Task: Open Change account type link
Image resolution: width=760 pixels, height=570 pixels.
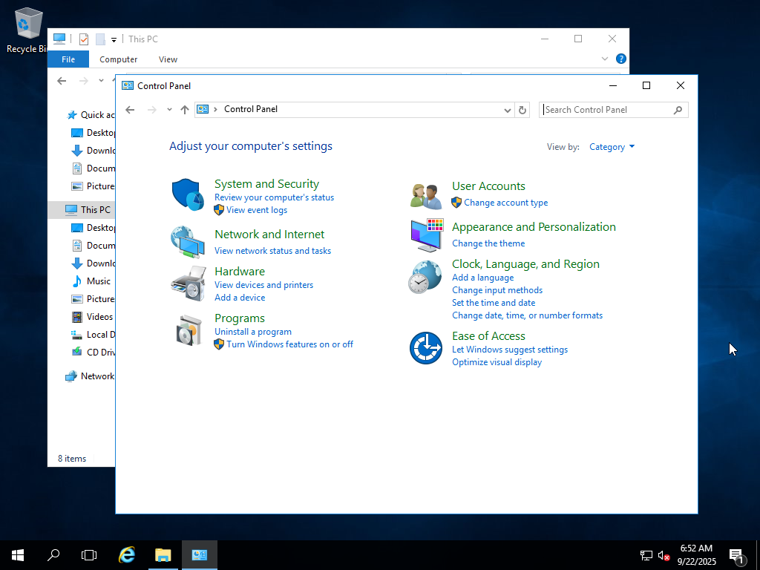Action: click(505, 203)
